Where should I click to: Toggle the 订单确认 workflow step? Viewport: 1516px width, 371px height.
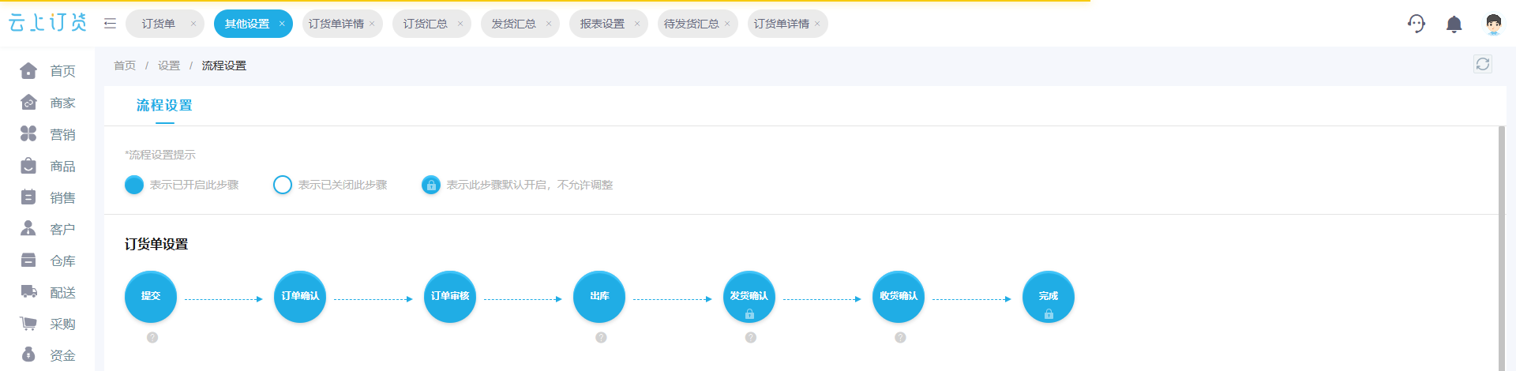[x=300, y=297]
